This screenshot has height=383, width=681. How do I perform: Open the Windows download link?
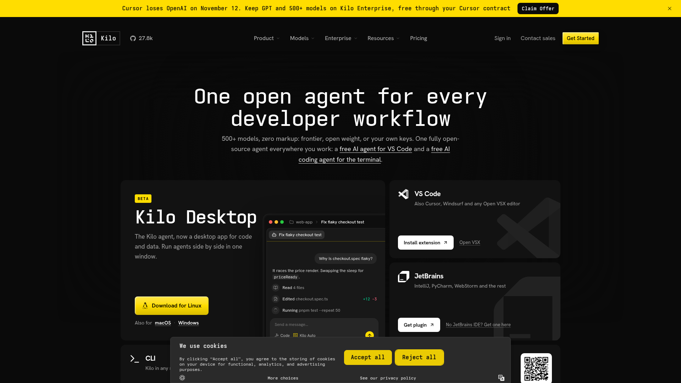point(188,323)
